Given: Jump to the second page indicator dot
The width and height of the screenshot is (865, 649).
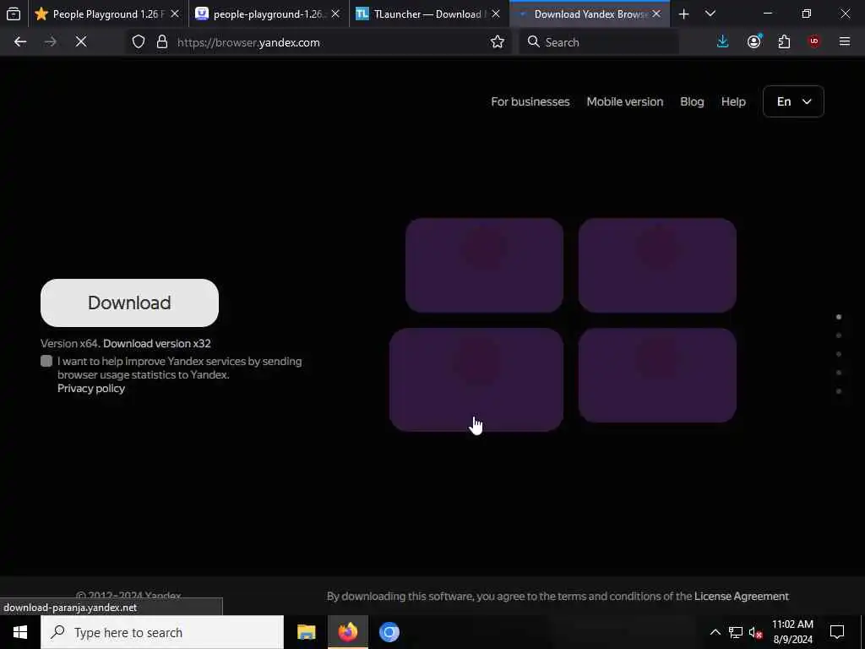Looking at the screenshot, I should coord(839,335).
